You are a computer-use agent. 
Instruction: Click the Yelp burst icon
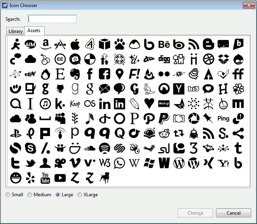click(x=30, y=178)
